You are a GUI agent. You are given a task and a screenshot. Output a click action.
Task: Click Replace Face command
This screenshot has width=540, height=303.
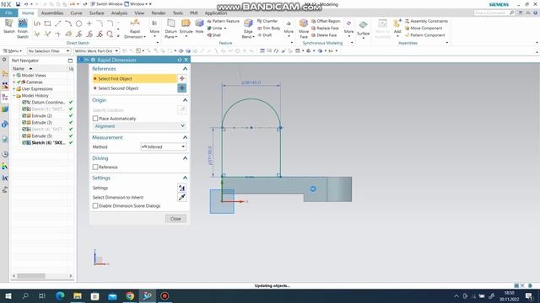coord(325,28)
